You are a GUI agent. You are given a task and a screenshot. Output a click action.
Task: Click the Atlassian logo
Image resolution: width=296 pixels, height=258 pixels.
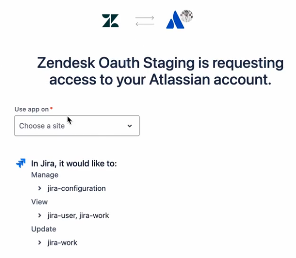175,21
